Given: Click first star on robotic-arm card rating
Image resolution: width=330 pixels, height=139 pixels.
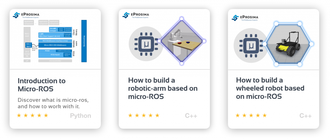Looking at the screenshot, I should (x=130, y=115).
